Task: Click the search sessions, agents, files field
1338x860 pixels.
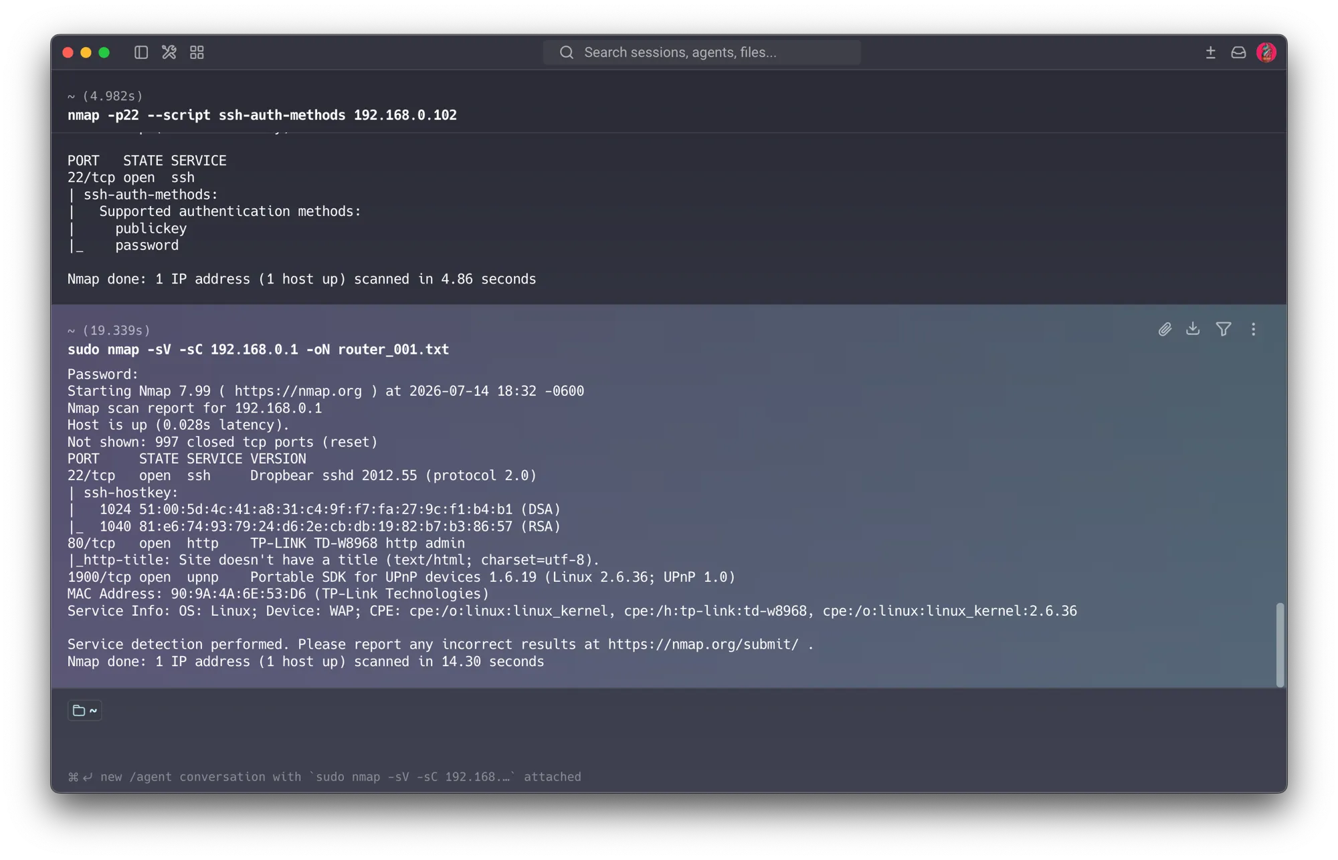Action: tap(702, 52)
